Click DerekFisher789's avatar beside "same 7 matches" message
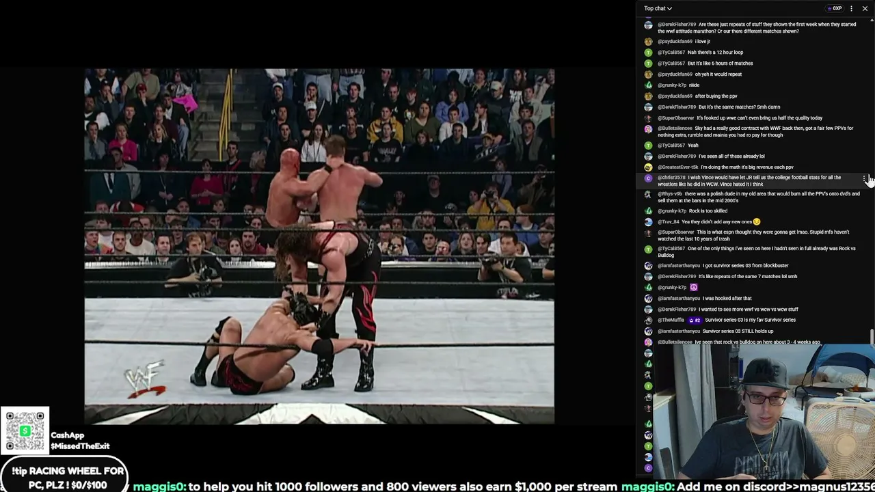The width and height of the screenshot is (875, 492). pos(648,277)
